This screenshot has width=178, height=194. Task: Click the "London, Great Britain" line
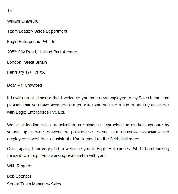tap(27, 63)
